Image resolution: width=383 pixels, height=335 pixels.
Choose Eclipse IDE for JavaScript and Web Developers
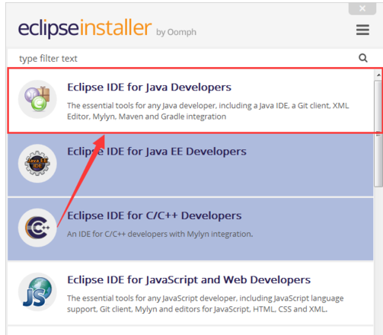click(x=189, y=279)
